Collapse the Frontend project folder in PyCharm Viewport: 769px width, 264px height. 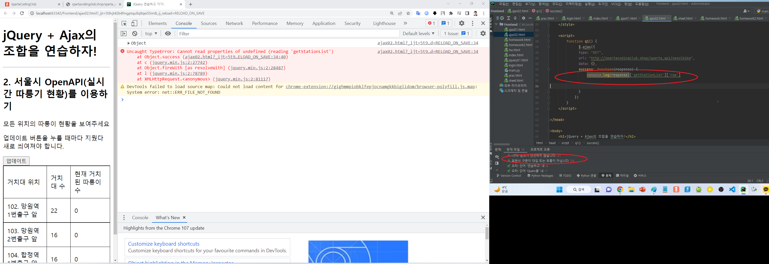[x=496, y=24]
